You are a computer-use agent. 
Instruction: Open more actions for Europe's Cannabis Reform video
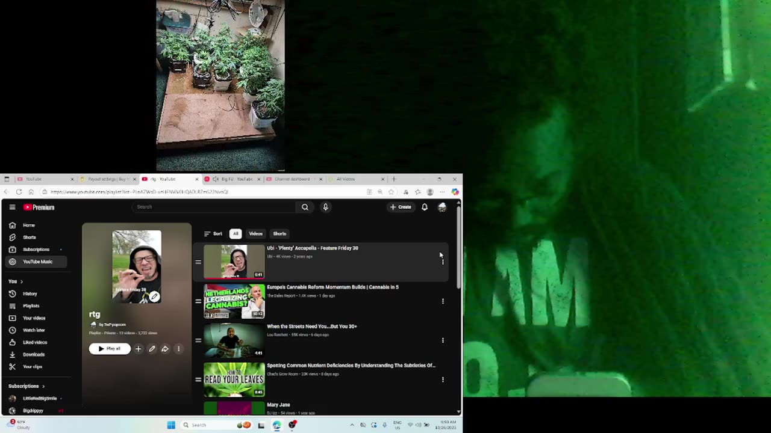click(x=443, y=301)
